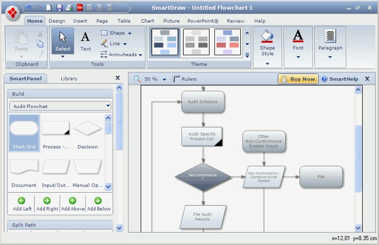The width and height of the screenshot is (379, 245).
Task: Add a shape below
Action: (99, 205)
